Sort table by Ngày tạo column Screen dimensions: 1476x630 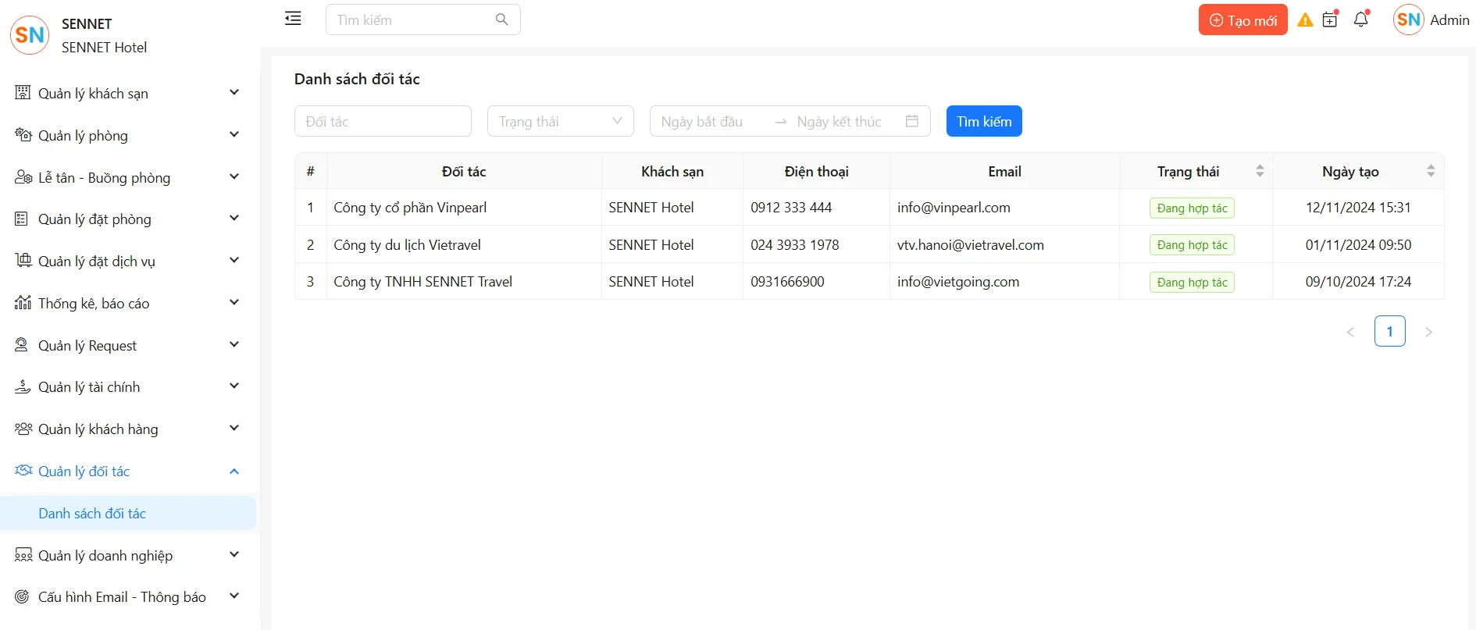(x=1430, y=171)
